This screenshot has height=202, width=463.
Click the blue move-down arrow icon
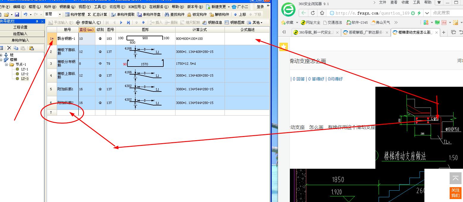click(143, 23)
